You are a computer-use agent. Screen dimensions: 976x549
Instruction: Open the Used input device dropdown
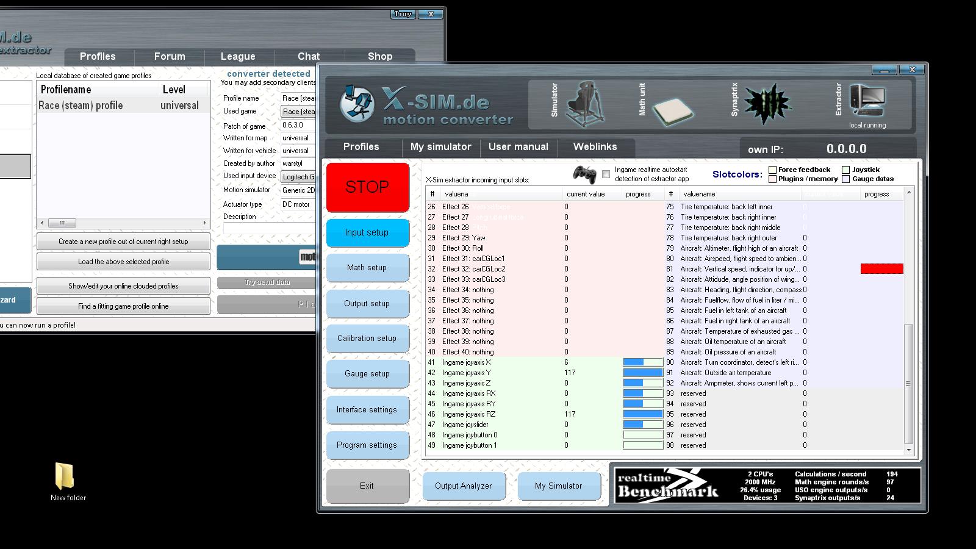coord(298,177)
